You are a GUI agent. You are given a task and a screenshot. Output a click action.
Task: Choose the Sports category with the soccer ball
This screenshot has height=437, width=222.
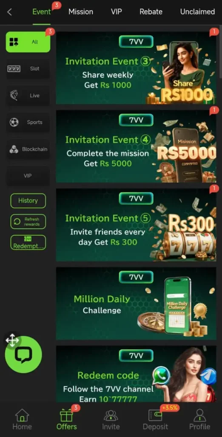[28, 122]
